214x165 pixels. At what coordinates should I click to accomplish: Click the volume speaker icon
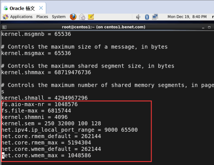[138, 17]
